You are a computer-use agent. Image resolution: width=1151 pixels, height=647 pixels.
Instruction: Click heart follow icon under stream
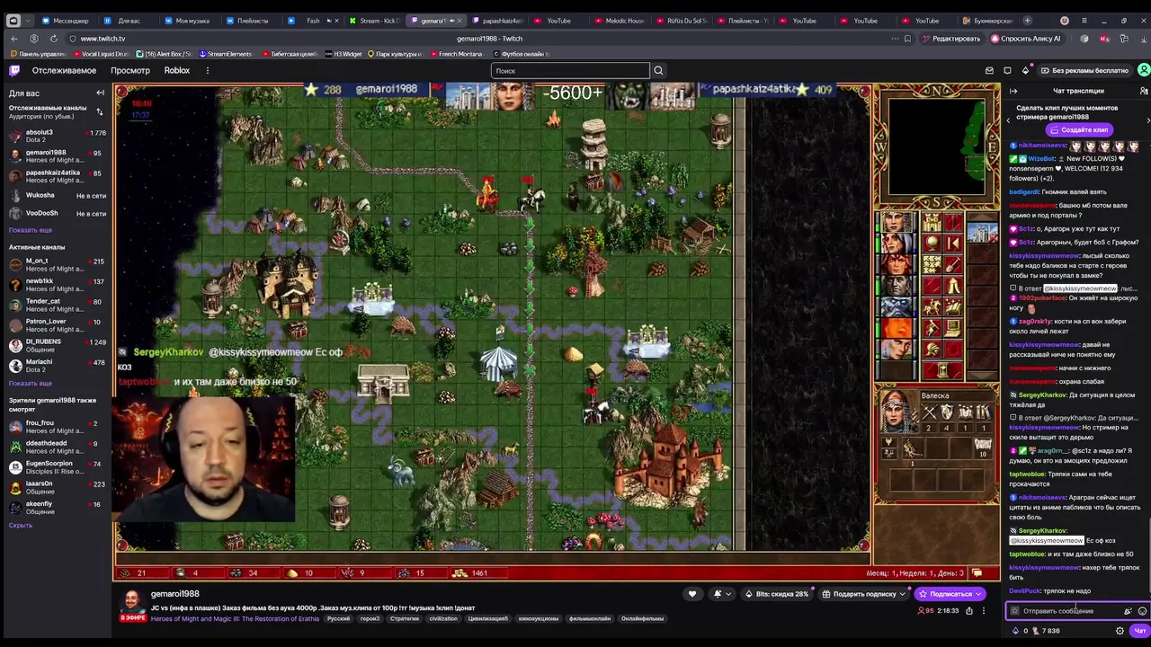coord(691,594)
